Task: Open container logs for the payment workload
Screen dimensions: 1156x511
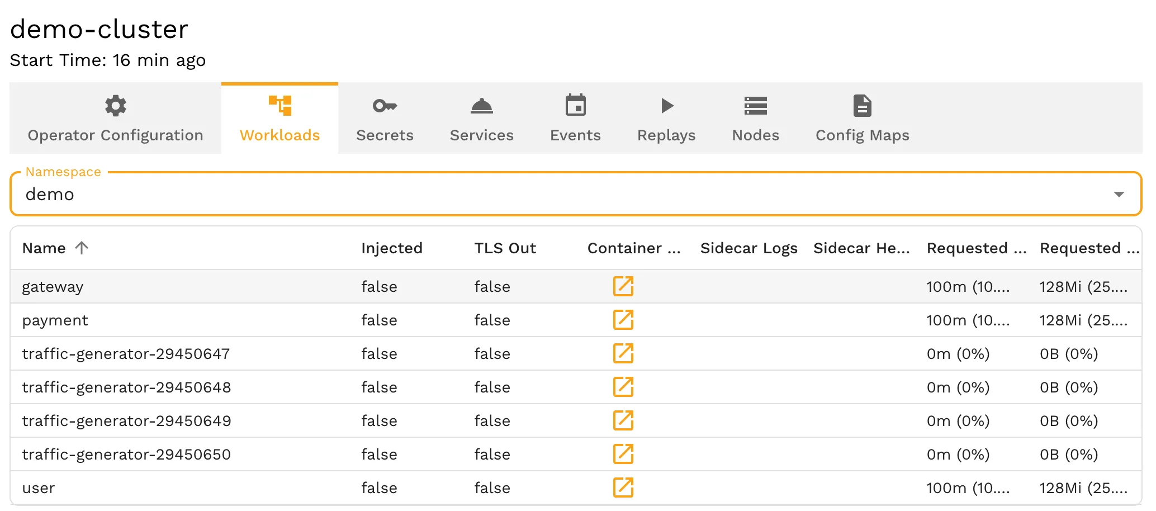Action: pos(623,320)
